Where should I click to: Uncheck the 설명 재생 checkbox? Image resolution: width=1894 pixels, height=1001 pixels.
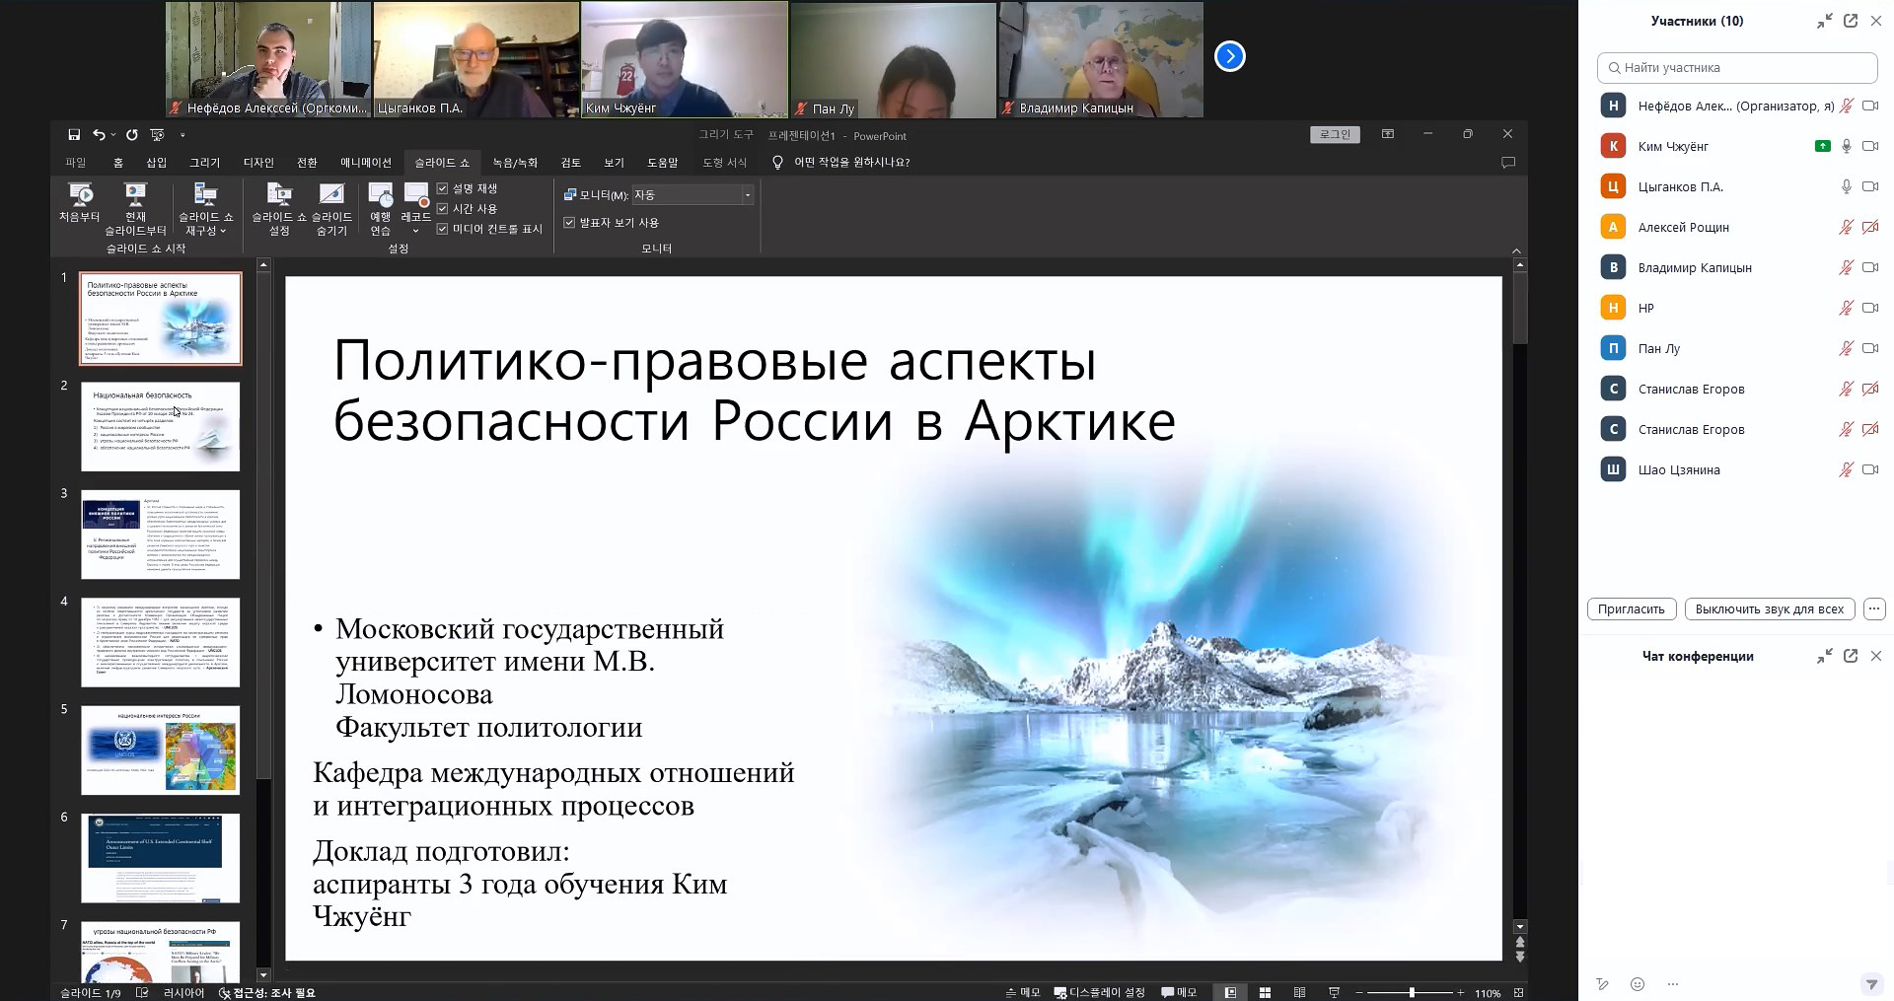(443, 188)
